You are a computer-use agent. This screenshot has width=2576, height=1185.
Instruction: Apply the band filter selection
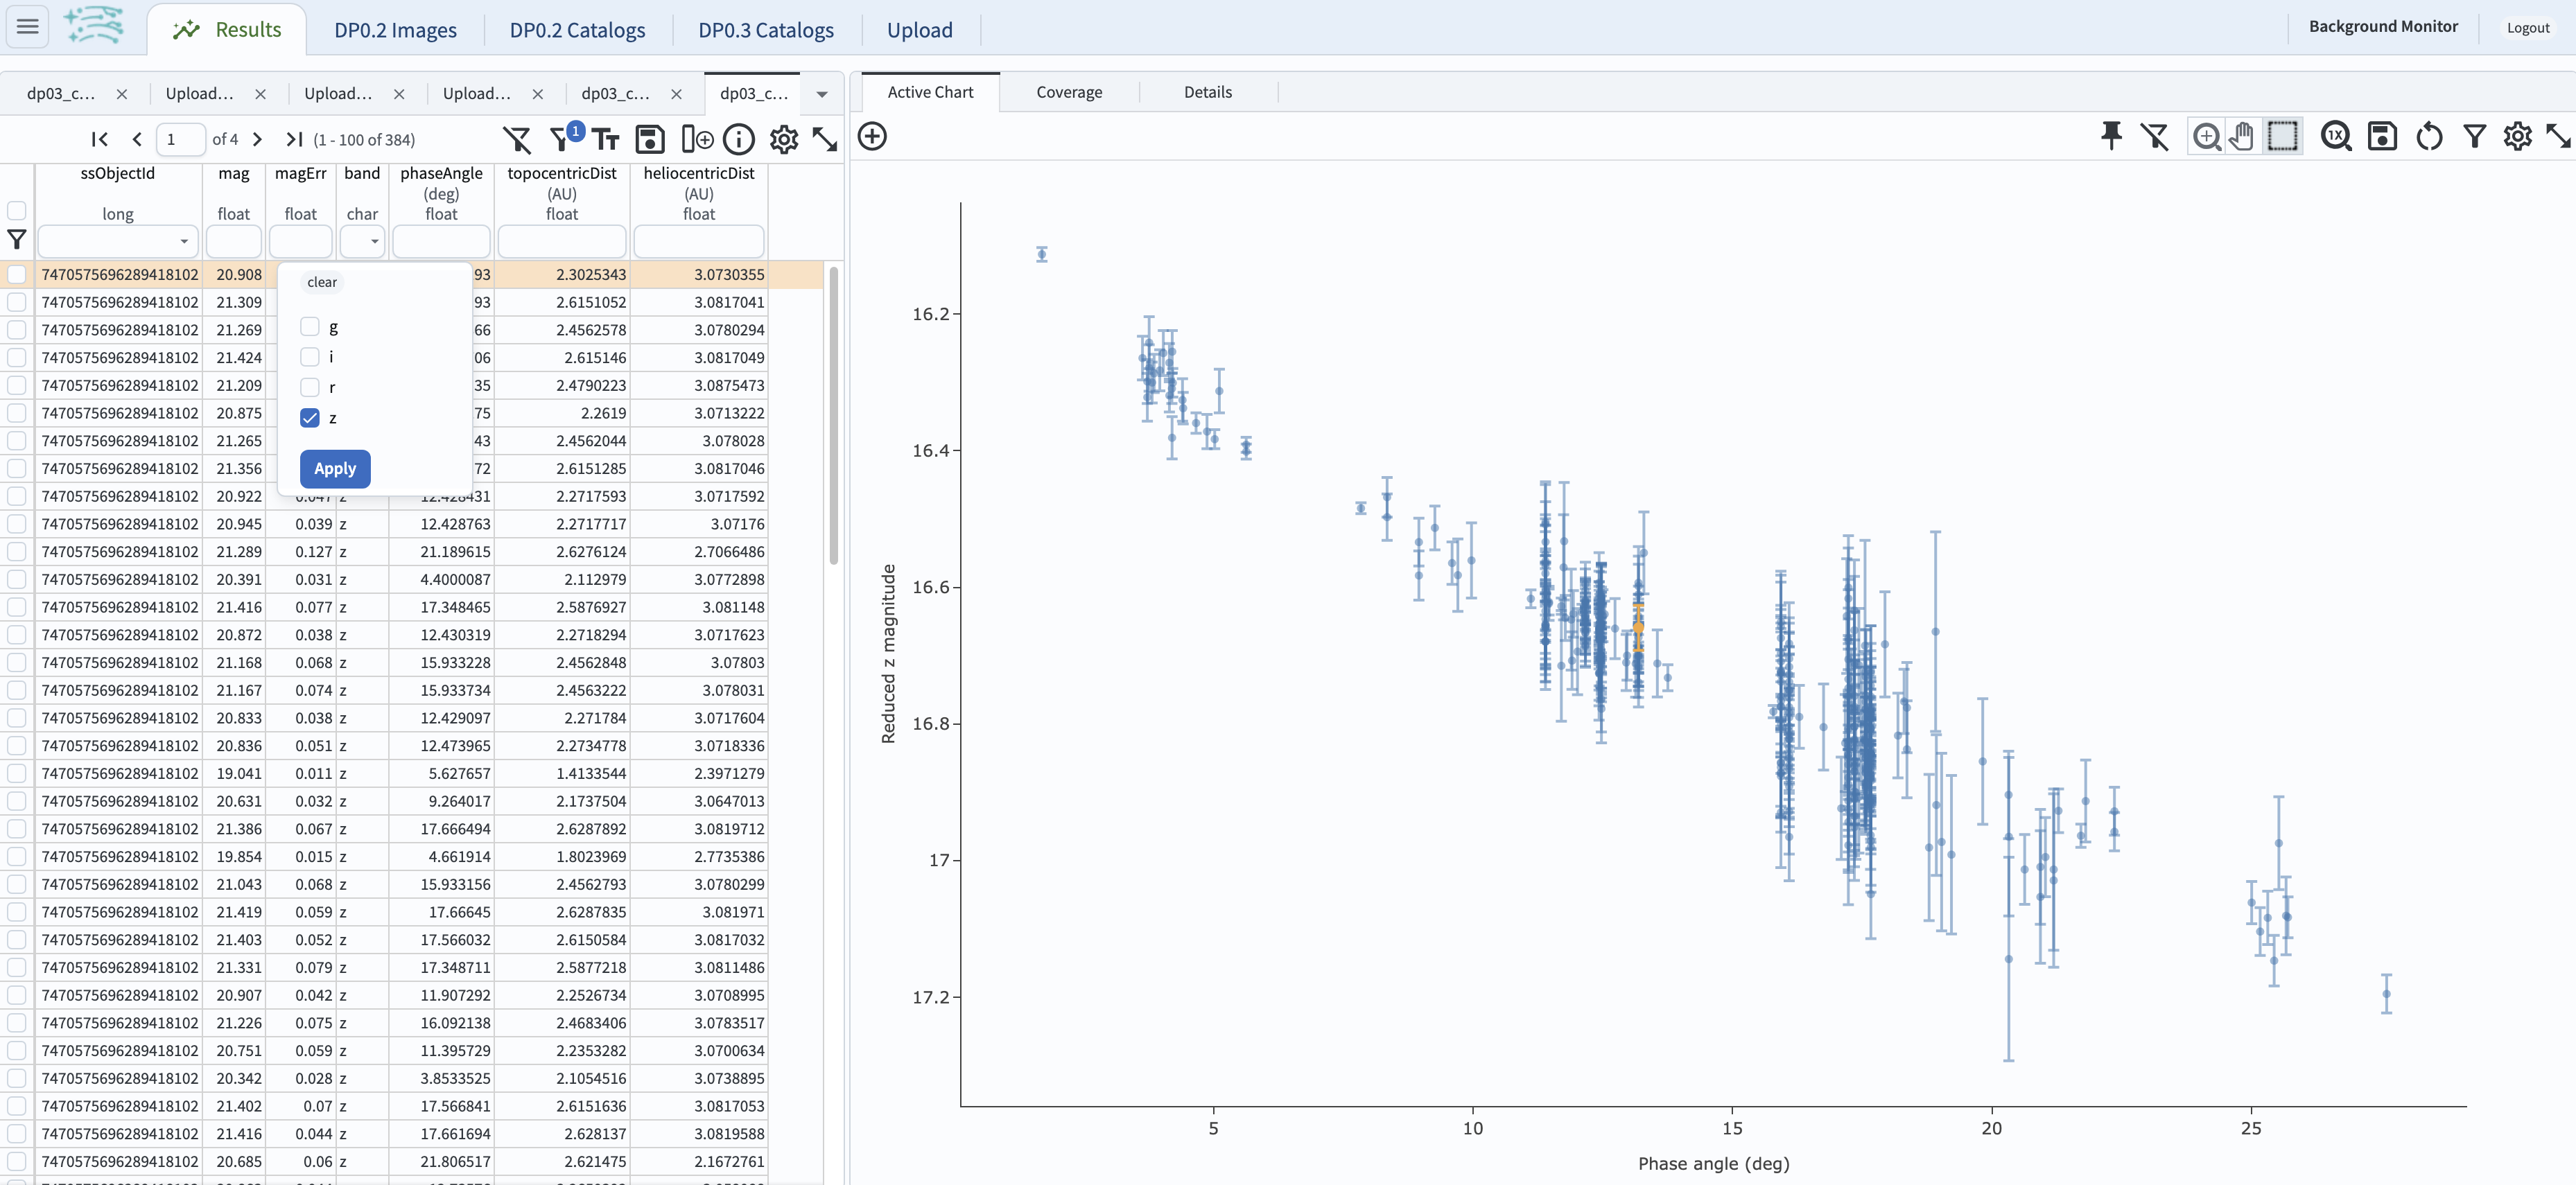[335, 468]
